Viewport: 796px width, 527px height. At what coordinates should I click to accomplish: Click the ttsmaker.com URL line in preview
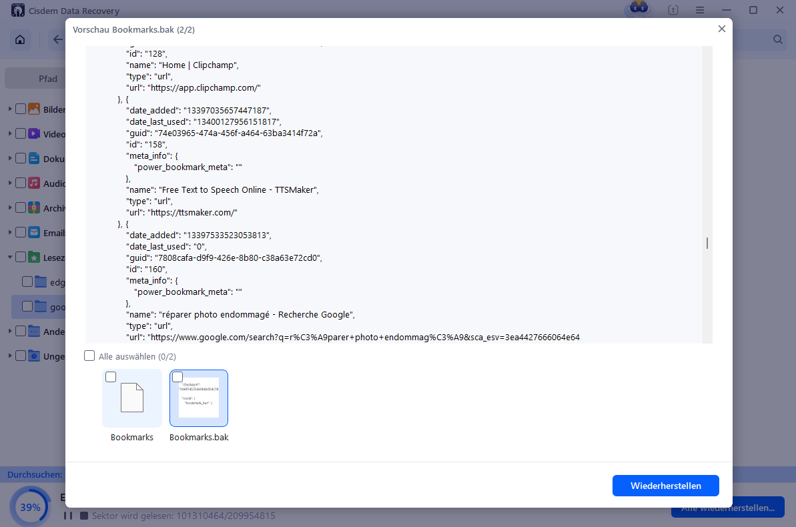(x=181, y=212)
